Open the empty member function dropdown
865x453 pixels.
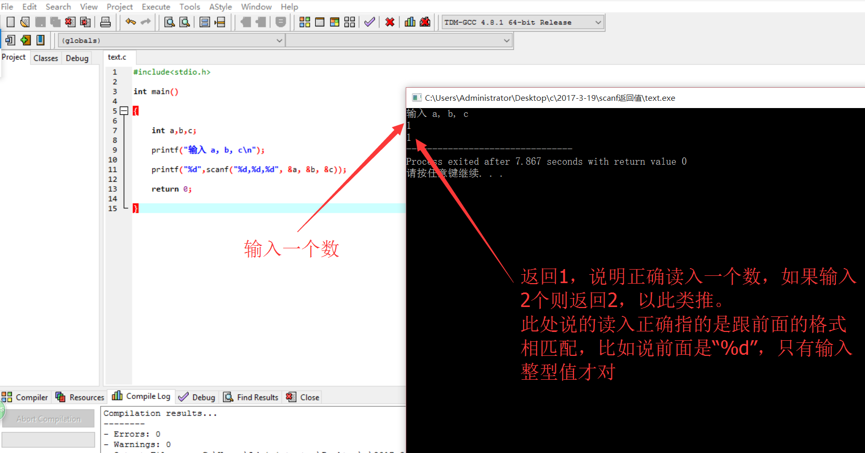tap(399, 41)
